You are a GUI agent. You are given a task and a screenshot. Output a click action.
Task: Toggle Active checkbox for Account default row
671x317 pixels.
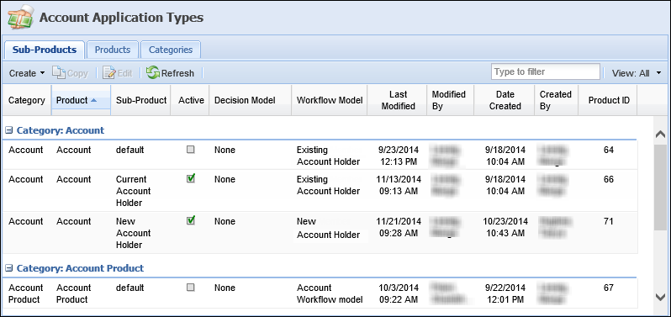[x=191, y=150]
